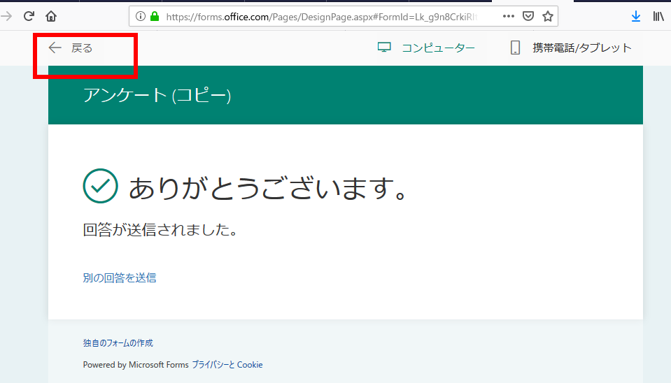Click the アンケート (コピー) form title
This screenshot has width=671, height=383.
tap(157, 95)
